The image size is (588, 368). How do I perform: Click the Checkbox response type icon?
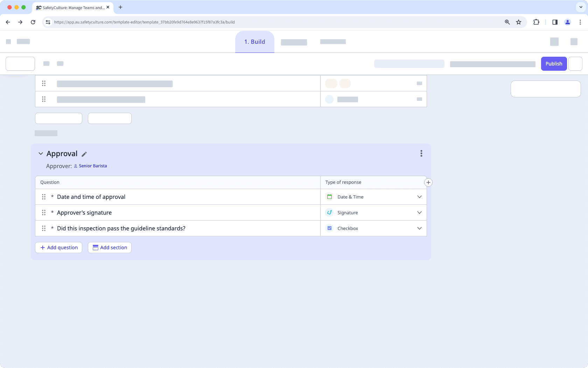(329, 228)
